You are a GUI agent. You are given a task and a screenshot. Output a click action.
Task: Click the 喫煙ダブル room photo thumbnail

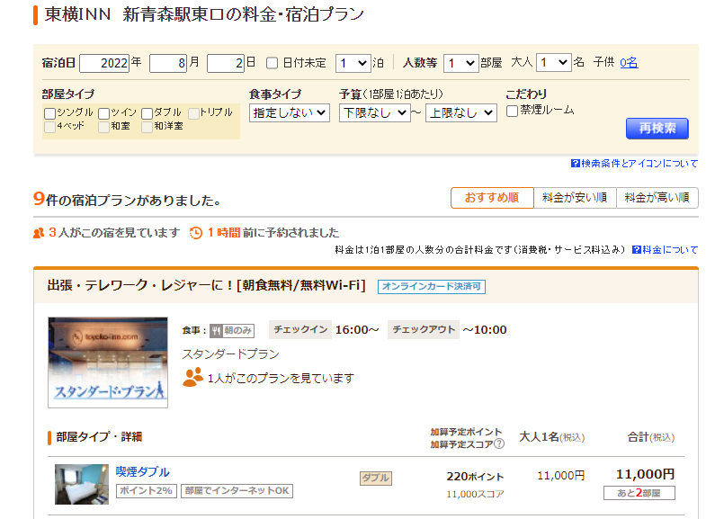tap(82, 484)
